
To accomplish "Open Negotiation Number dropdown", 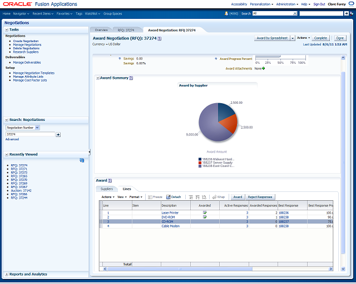I will pos(37,128).
